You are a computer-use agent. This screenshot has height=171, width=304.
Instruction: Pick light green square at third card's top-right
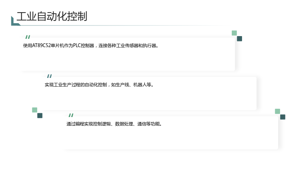(x=277, y=111)
